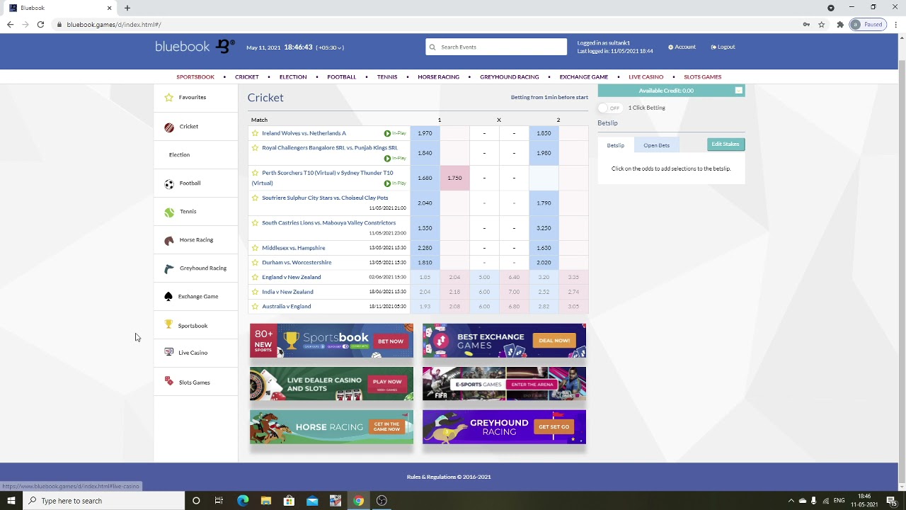This screenshot has height=510, width=906.
Task: Open File Explorer from the taskbar
Action: point(266,501)
